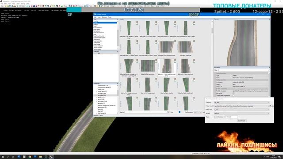
Task: Click grid icon on blke gas1 fork mirrored
Action: [175, 41]
